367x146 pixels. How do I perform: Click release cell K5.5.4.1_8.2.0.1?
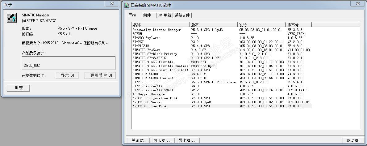click(x=254, y=82)
